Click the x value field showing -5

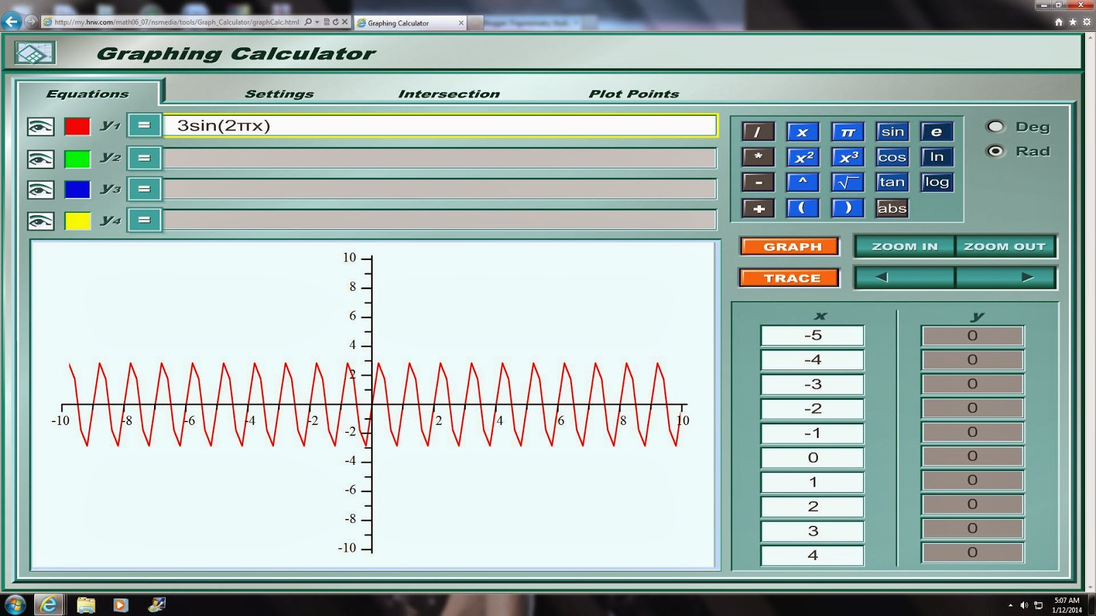tap(812, 335)
